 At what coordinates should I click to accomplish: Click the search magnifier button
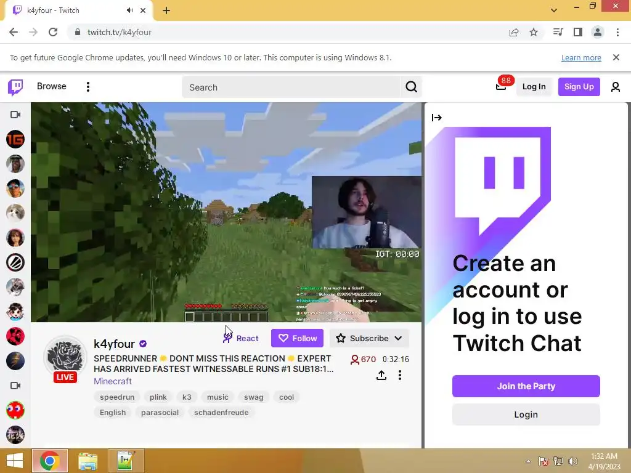(x=411, y=87)
